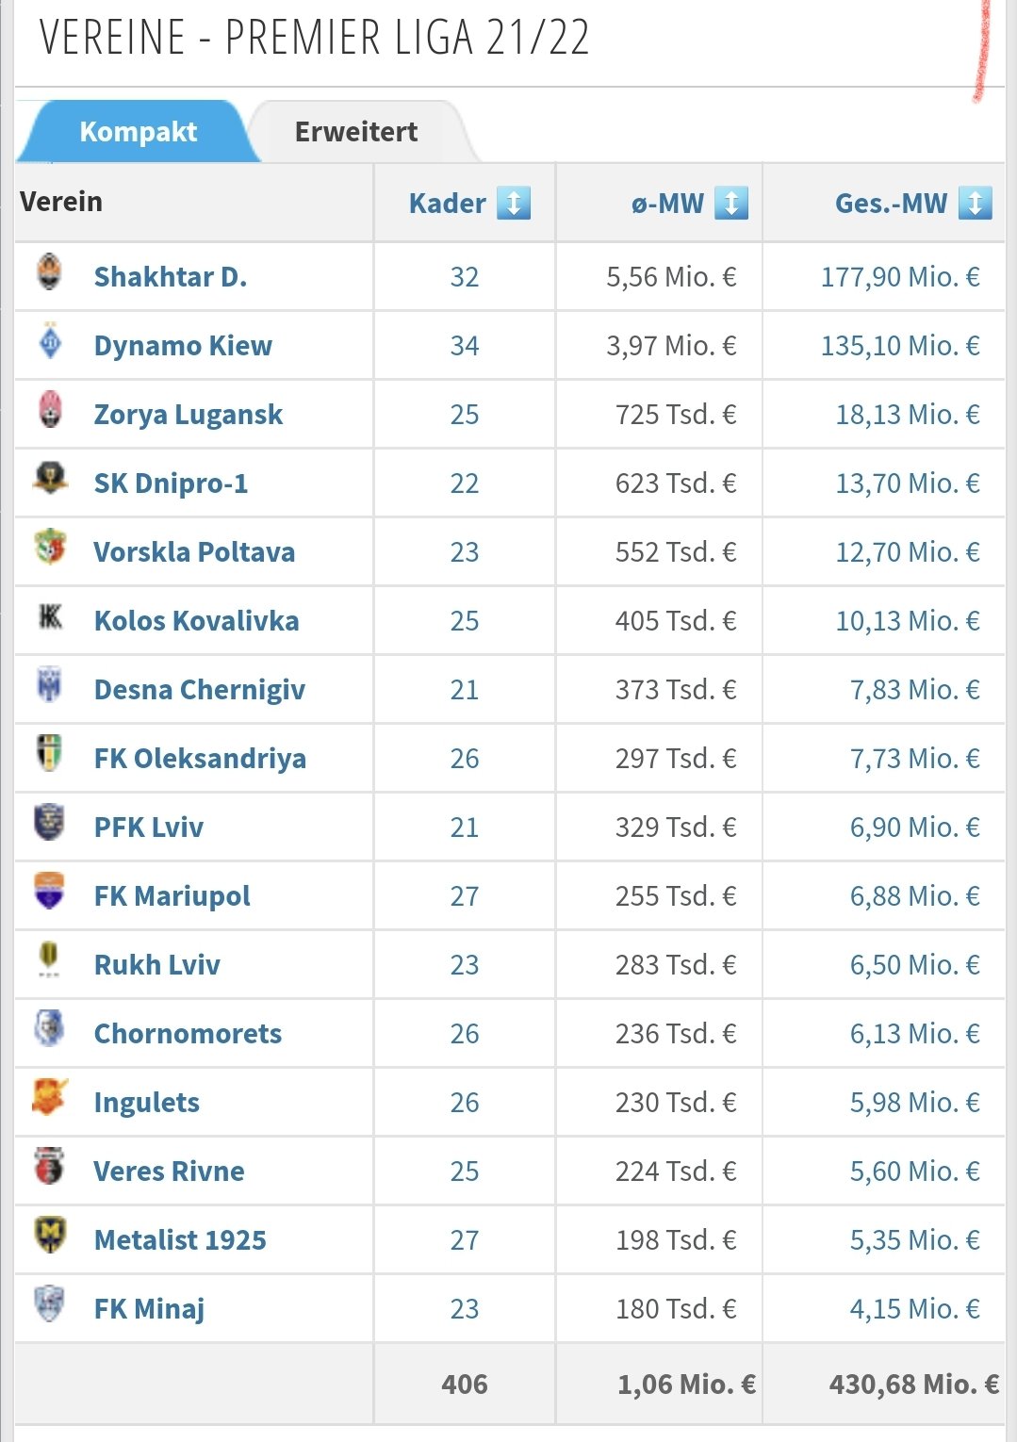Click the Chornomorets club crest
1017x1442 pixels.
[x=50, y=1028]
